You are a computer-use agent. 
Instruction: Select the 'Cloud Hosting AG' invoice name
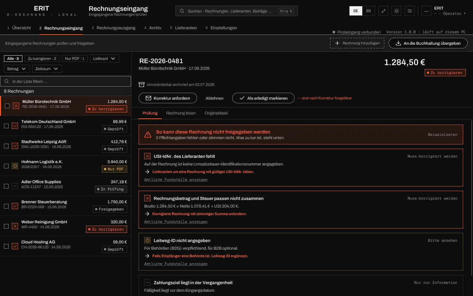coord(38,242)
